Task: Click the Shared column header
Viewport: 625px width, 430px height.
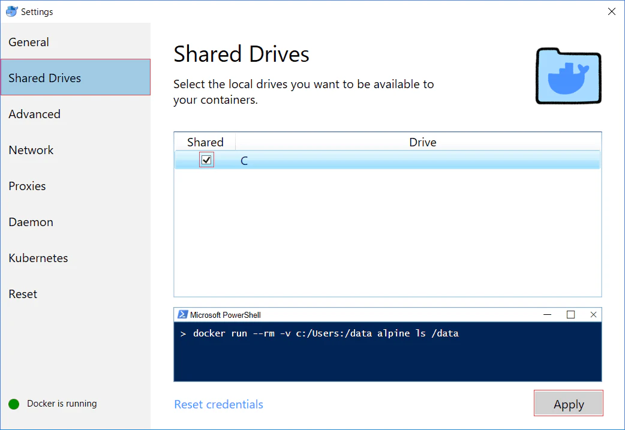Action: 205,142
